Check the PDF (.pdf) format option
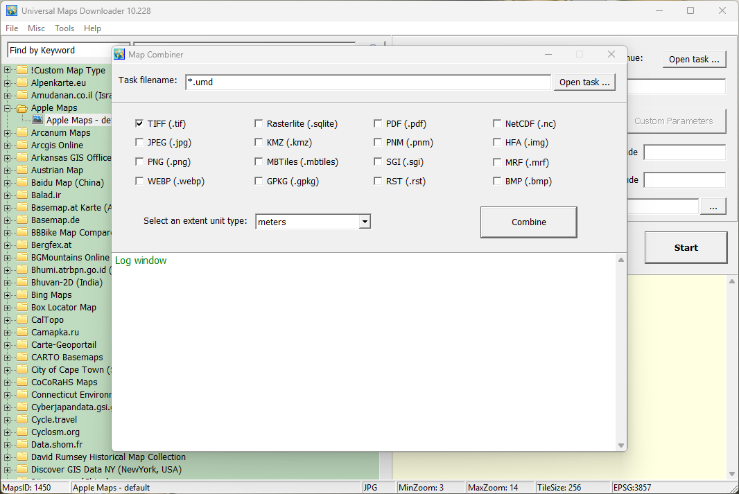Image resolution: width=739 pixels, height=494 pixels. coord(378,124)
